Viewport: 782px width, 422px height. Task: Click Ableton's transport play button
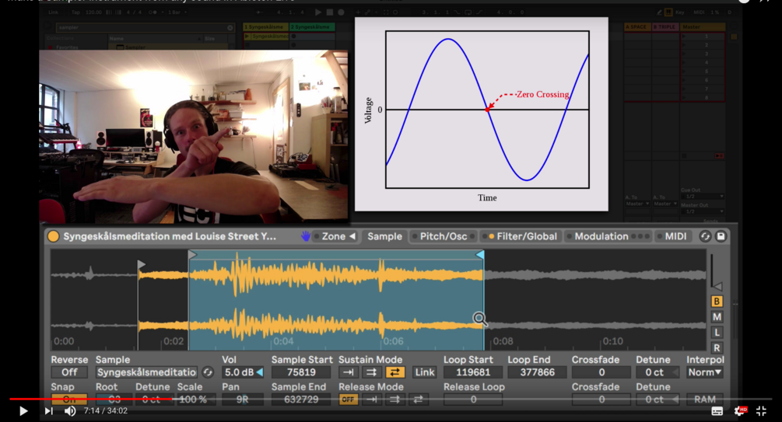coord(318,12)
